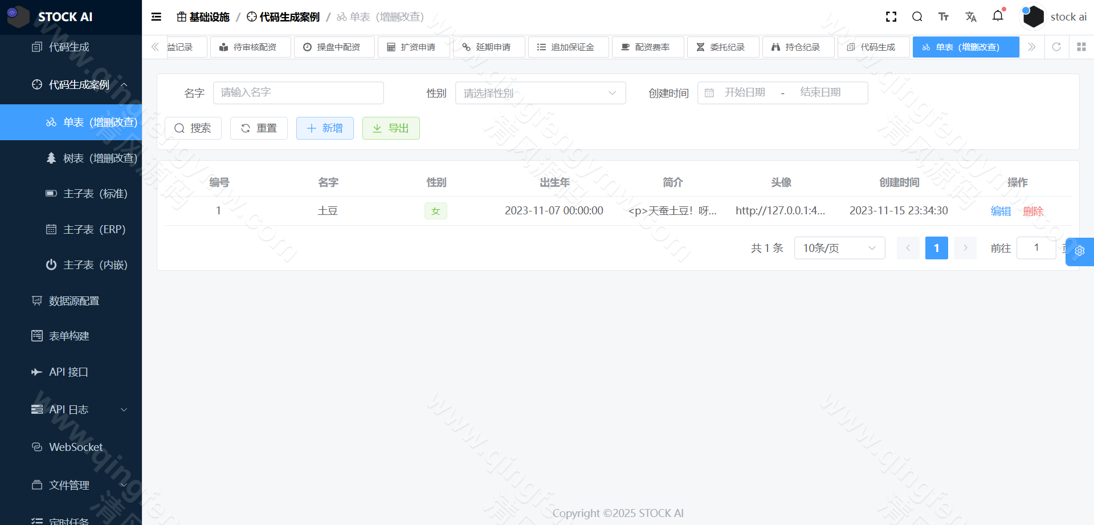Screen dimensions: 1094x525
Task: Click the 女 gender tag in the table
Action: click(435, 210)
